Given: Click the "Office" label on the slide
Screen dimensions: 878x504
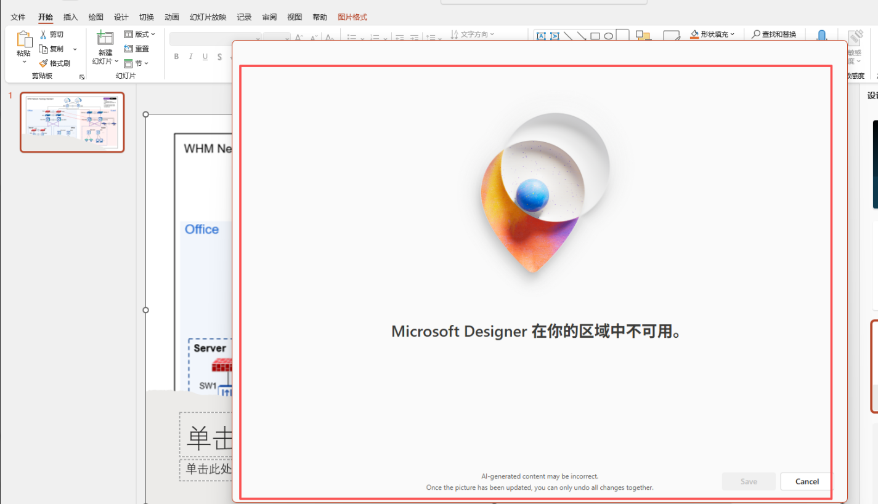Looking at the screenshot, I should 201,229.
